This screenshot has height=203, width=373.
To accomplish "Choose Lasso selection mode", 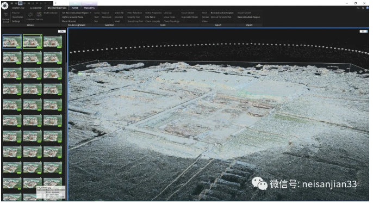I will (x=97, y=13).
